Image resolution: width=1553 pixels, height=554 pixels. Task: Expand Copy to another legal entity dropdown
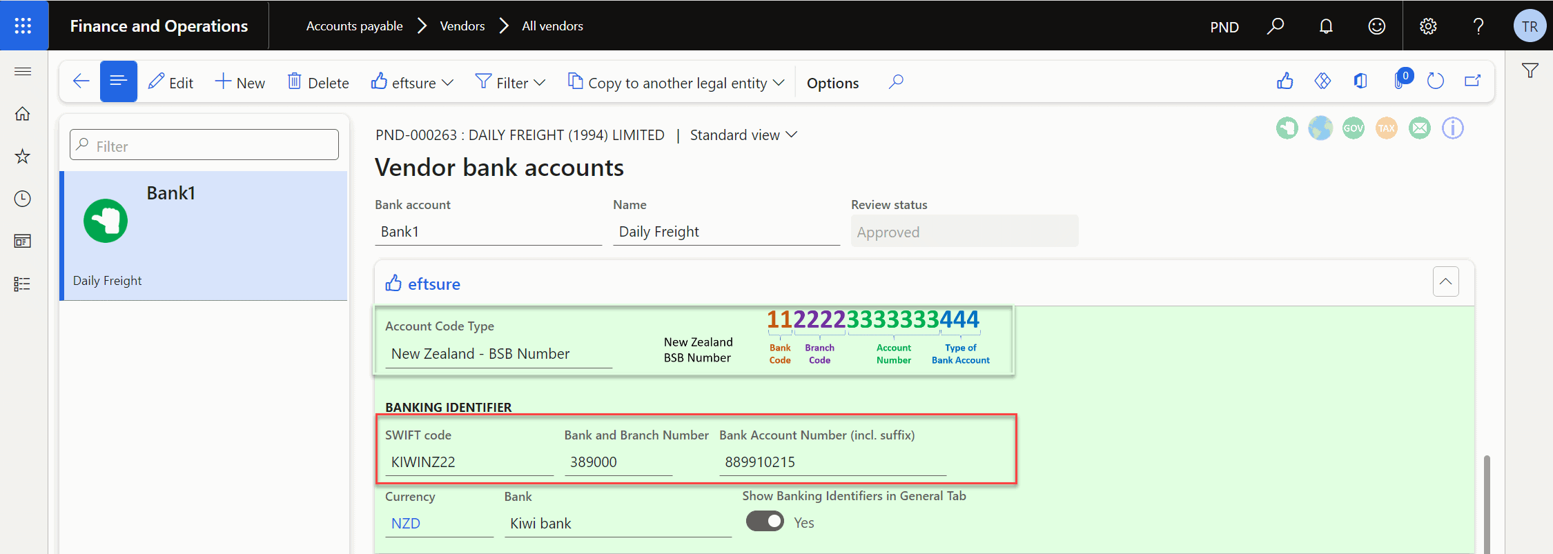coord(676,82)
